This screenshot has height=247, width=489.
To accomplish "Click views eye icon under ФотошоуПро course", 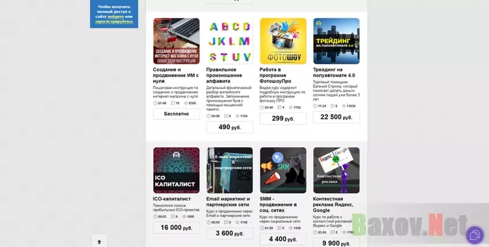I will (x=290, y=107).
